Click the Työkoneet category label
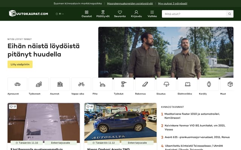Screen dimensions: 241x150 [x=35, y=94]
